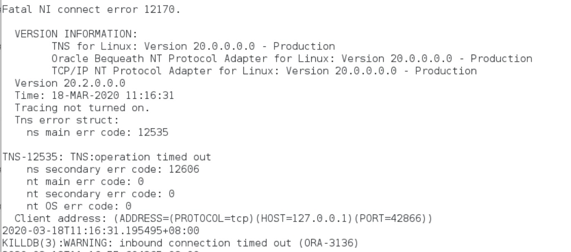Click the 'Time: 18-MAR-2020 11:16:31' line

94,95
